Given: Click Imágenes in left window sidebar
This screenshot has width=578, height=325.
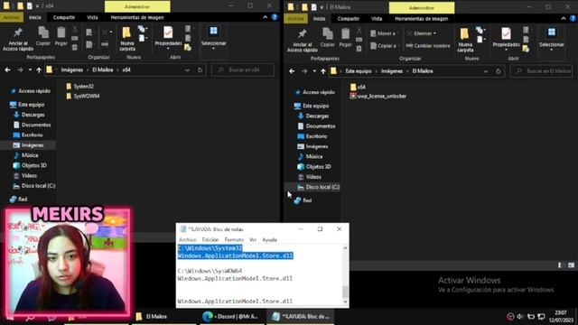Looking at the screenshot, I should (x=28, y=145).
